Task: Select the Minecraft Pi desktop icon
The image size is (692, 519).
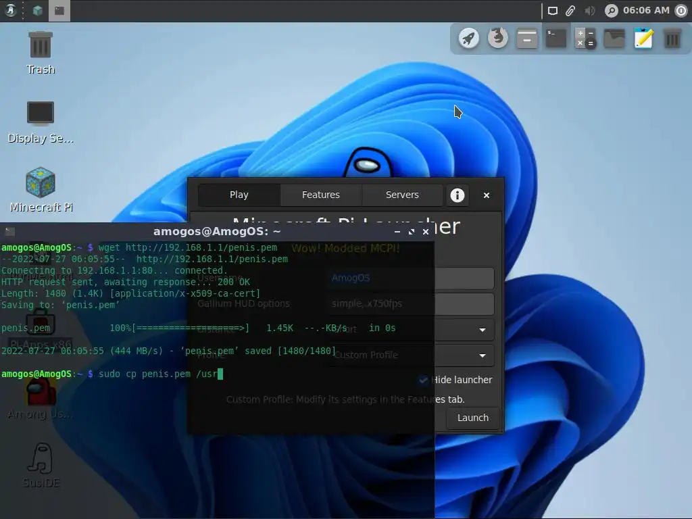Action: pos(41,190)
